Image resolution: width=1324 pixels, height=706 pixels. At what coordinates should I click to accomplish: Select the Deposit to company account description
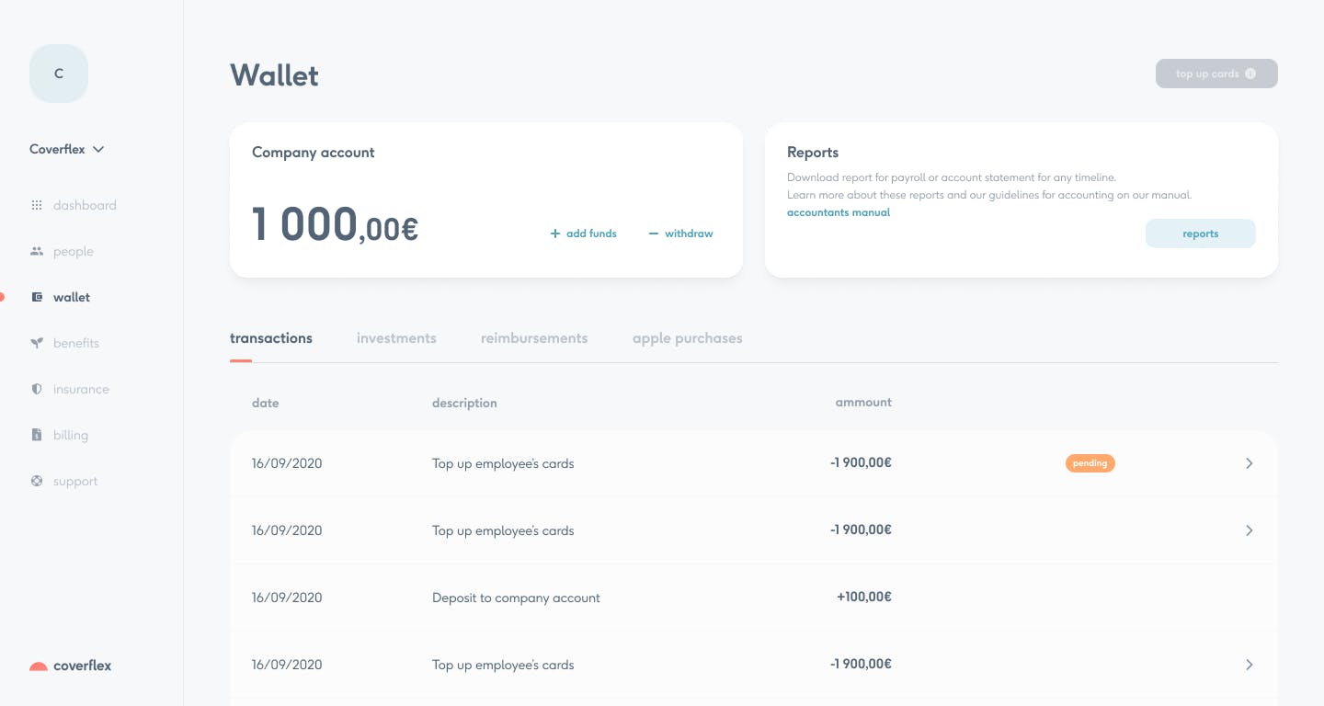point(516,598)
